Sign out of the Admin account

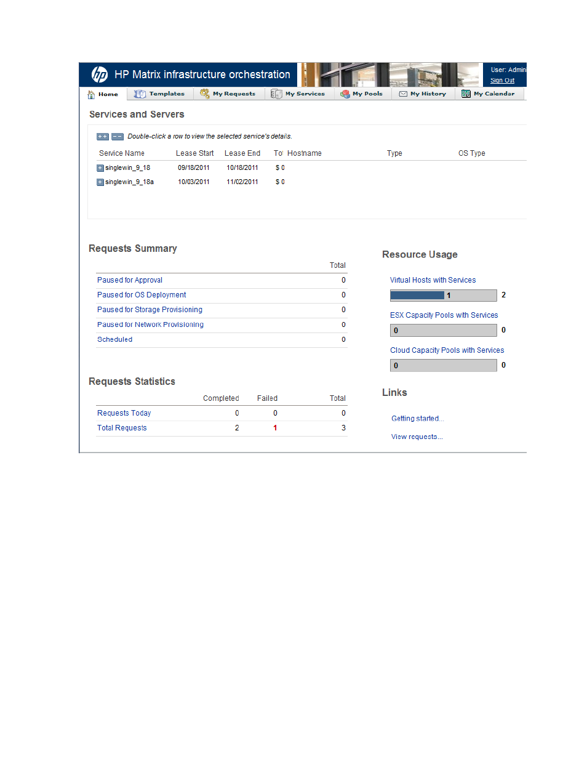pyautogui.click(x=502, y=81)
